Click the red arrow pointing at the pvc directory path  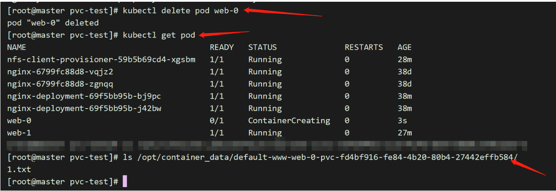tap(528, 168)
